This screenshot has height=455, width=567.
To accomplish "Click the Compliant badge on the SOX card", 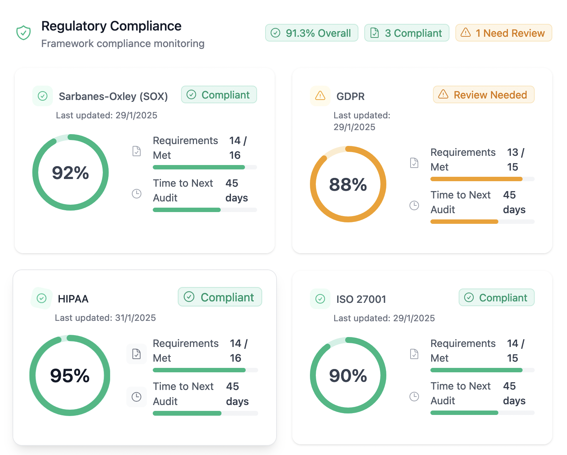I will pyautogui.click(x=219, y=94).
